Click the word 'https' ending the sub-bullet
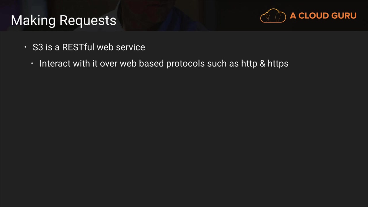Image resolution: width=368 pixels, height=207 pixels. [278, 64]
